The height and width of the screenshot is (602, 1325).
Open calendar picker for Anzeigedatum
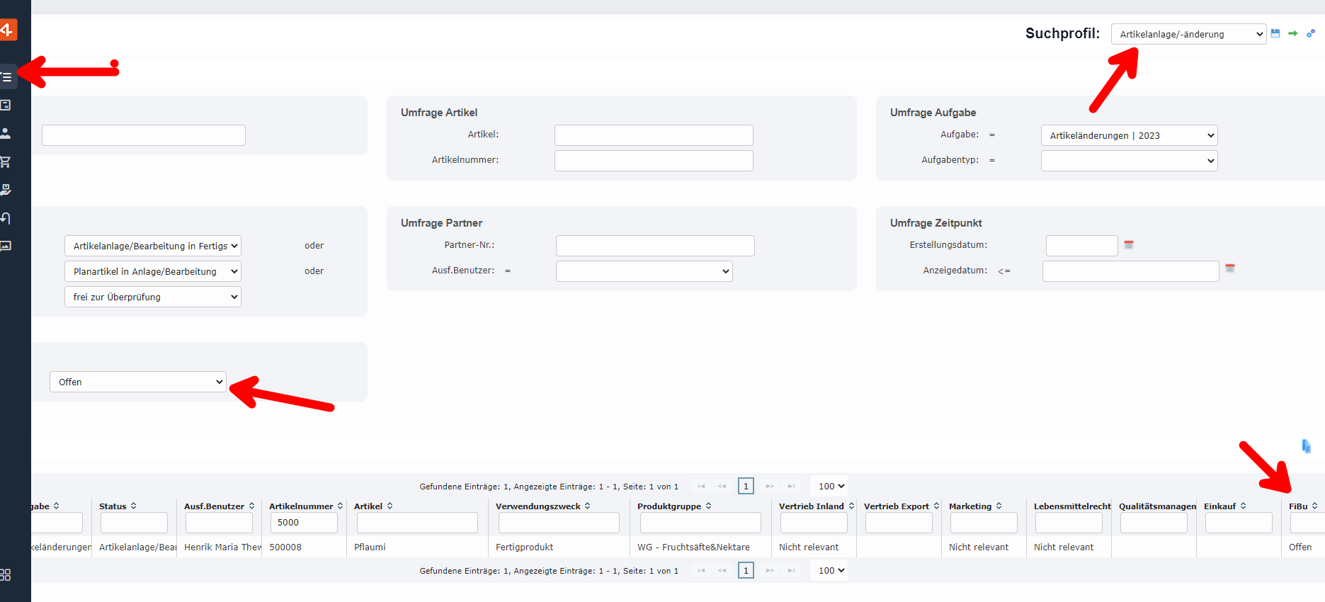pyautogui.click(x=1230, y=268)
